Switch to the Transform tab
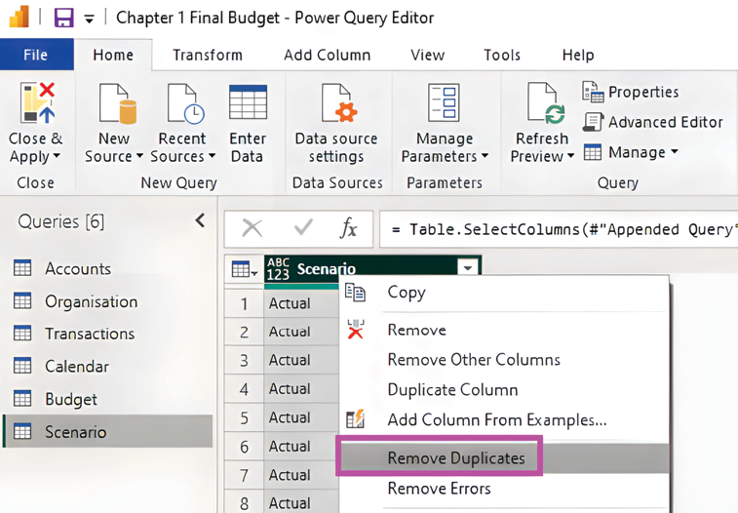The height and width of the screenshot is (513, 738). 207,55
